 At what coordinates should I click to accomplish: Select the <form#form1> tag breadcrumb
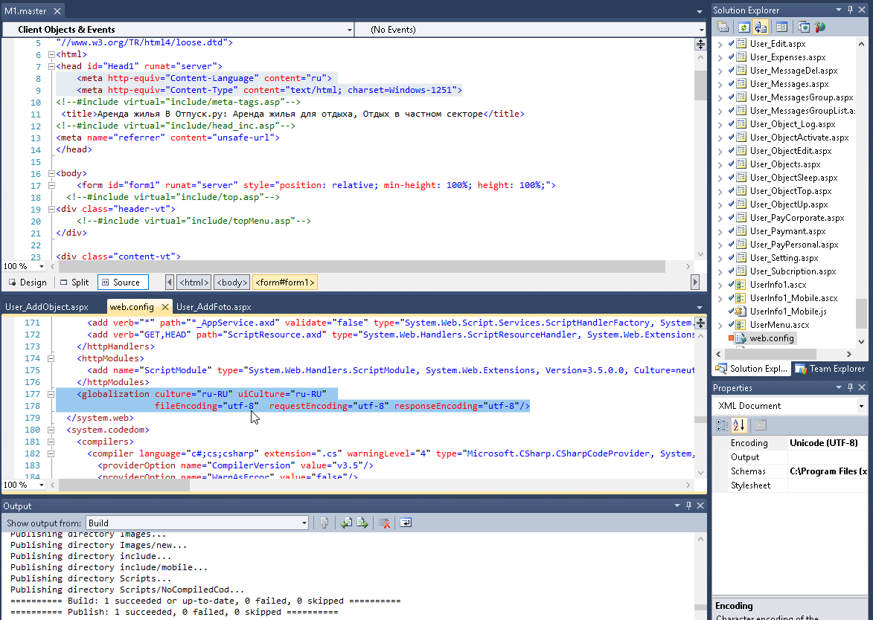click(285, 282)
